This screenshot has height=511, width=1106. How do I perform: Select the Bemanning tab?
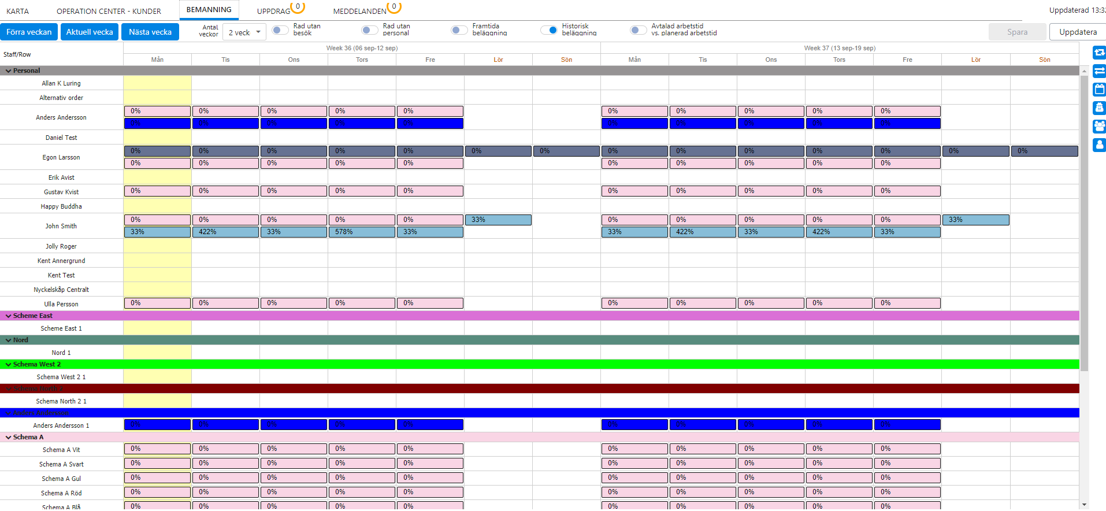(209, 10)
